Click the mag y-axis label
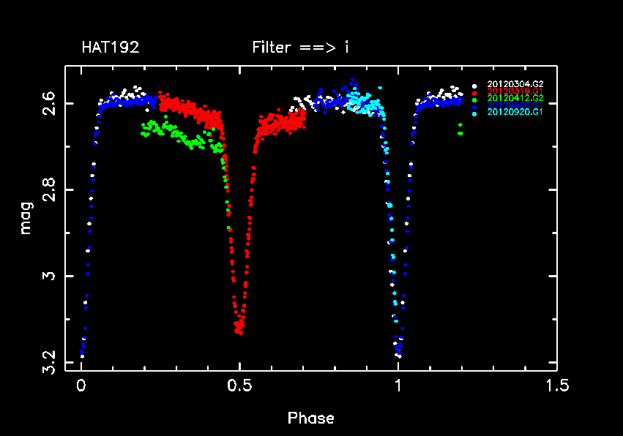623x436 pixels. pos(26,219)
